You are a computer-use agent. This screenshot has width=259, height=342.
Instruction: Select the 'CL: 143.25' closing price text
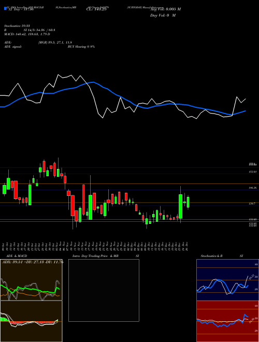click(96, 9)
